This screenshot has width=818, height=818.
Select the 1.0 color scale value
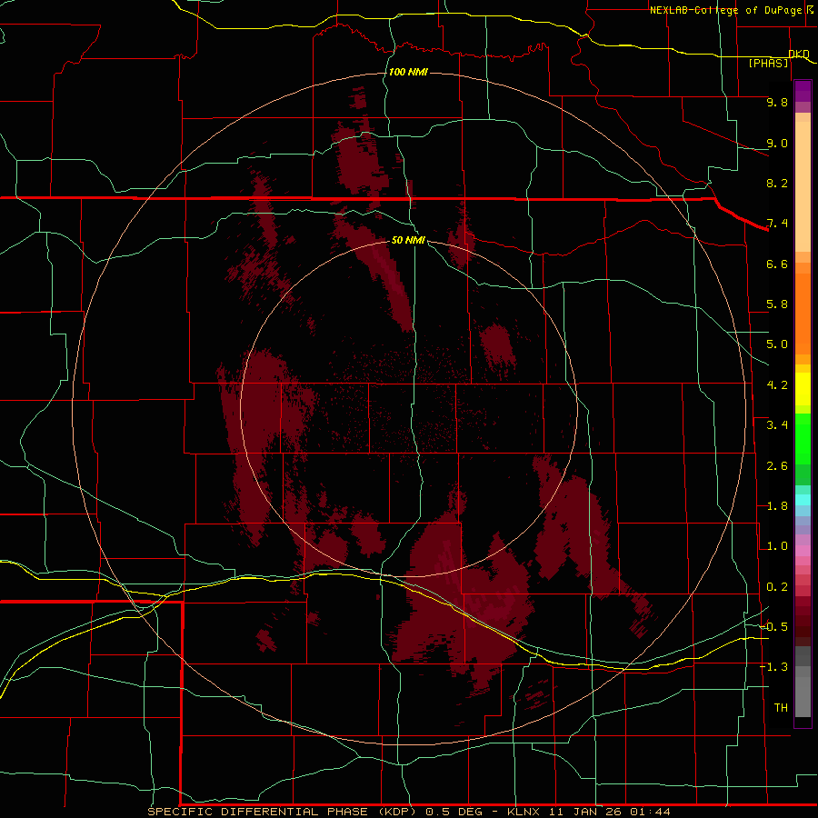777,546
